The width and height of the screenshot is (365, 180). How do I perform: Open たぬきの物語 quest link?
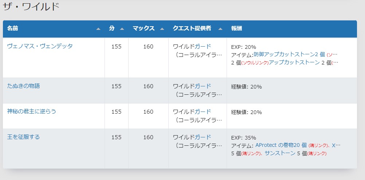click(24, 86)
